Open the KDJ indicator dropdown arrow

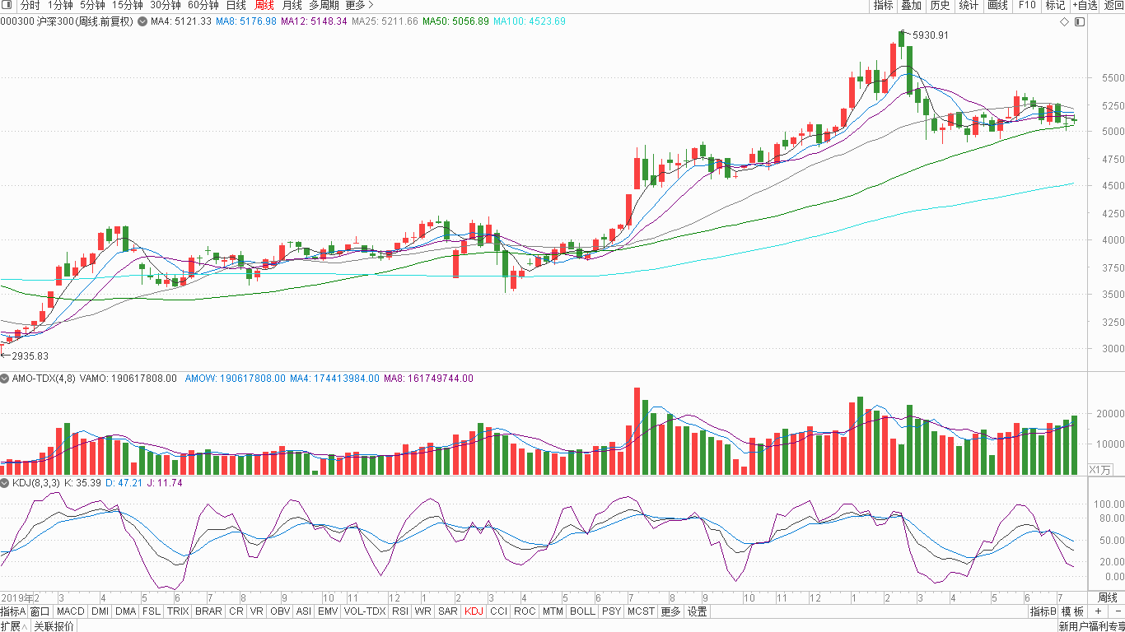tap(5, 483)
